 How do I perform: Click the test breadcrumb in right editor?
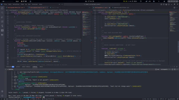pyautogui.click(x=95, y=10)
